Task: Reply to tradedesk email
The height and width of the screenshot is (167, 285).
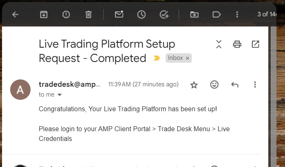Action: coord(235,85)
